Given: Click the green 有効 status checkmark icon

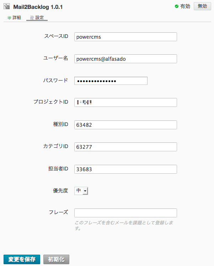Looking at the screenshot, I should (x=177, y=6).
